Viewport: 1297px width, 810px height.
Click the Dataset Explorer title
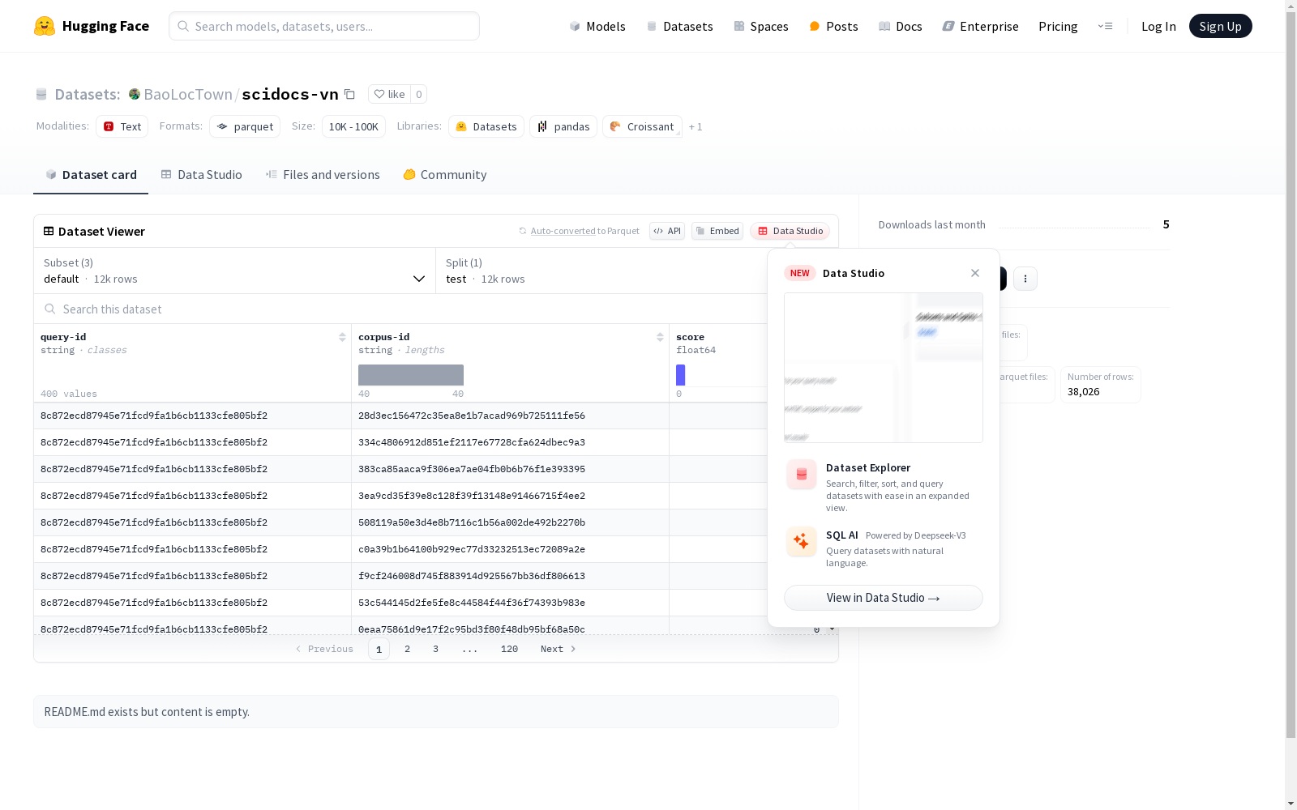click(x=868, y=467)
